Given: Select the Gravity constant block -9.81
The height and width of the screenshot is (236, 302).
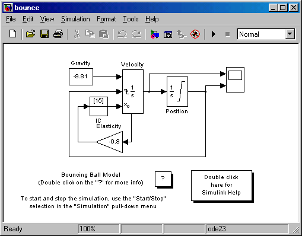Looking at the screenshot, I should pos(81,76).
